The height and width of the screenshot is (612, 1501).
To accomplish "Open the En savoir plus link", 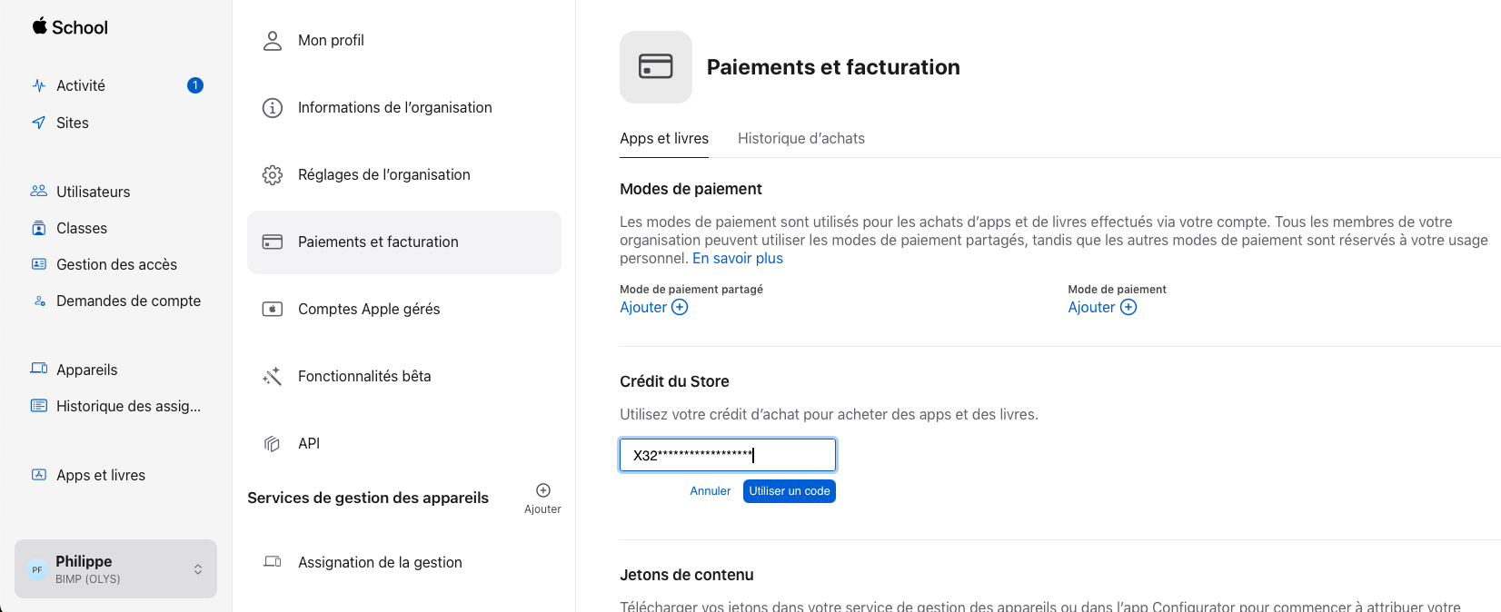I will click(x=738, y=258).
